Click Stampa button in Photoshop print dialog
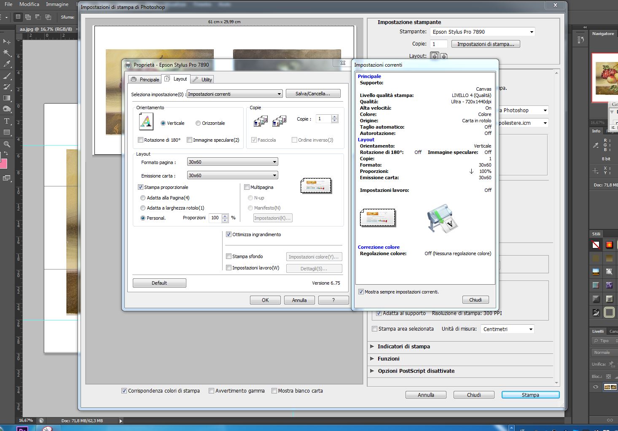Image resolution: width=618 pixels, height=431 pixels. coord(530,395)
